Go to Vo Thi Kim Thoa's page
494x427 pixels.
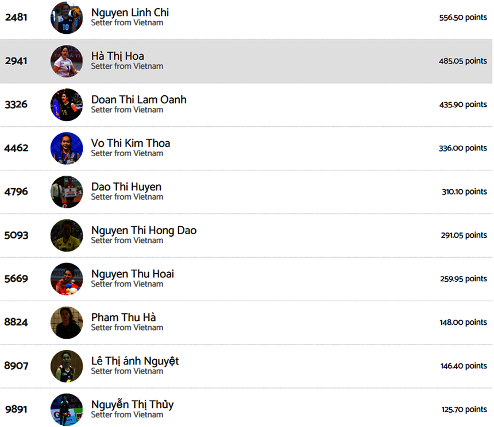[x=130, y=143]
